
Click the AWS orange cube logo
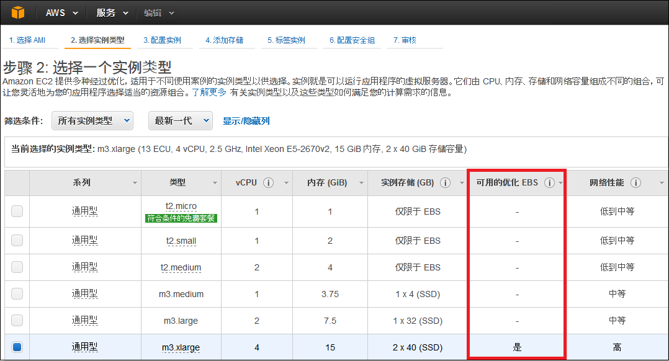point(18,12)
